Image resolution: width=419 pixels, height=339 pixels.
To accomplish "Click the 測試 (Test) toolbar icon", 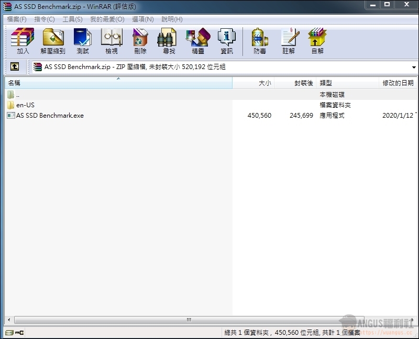I will click(x=82, y=41).
